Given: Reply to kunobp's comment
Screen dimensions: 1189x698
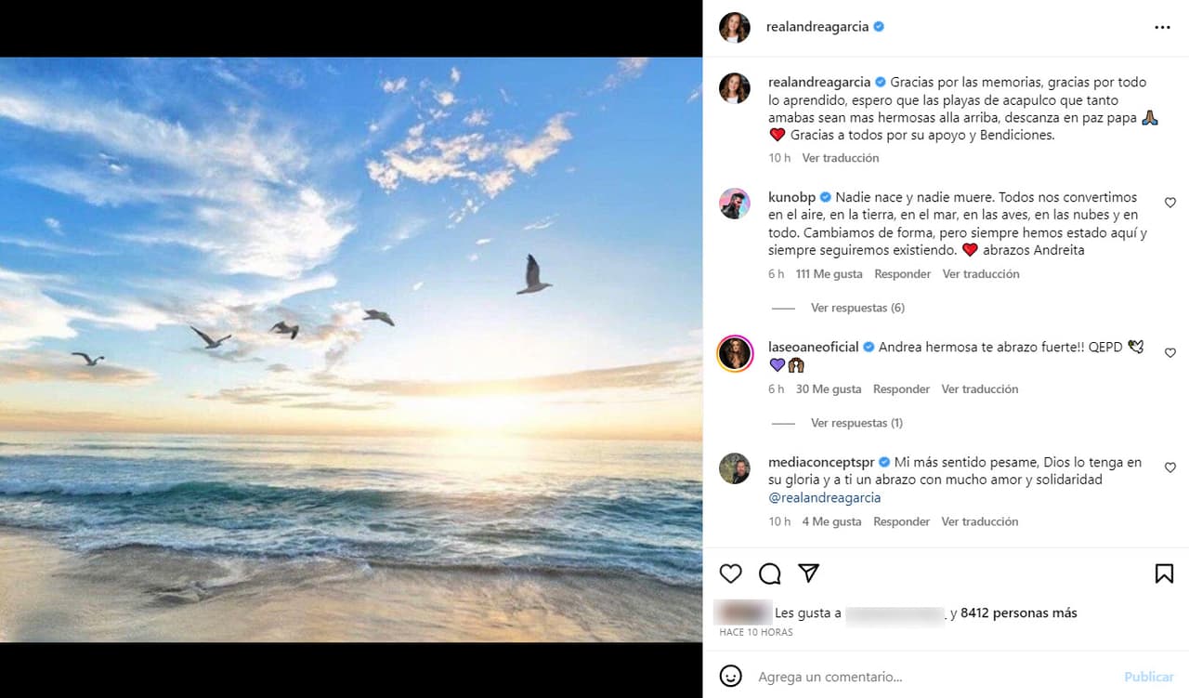Looking at the screenshot, I should [902, 274].
